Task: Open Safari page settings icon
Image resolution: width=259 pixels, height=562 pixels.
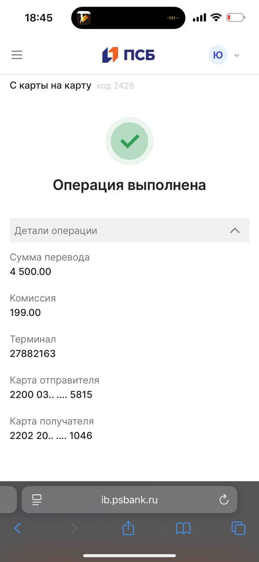Action: 37,500
